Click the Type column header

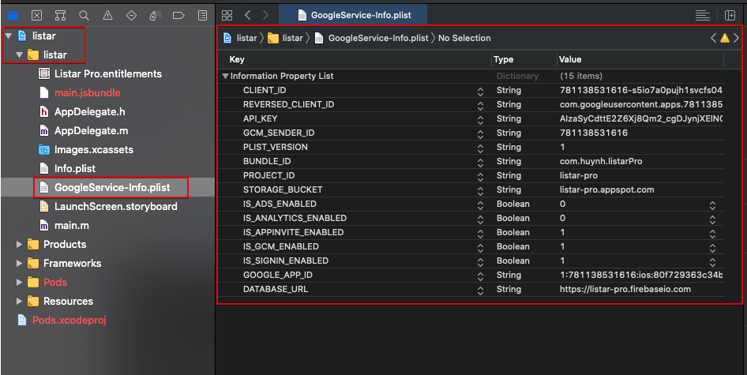tap(504, 59)
